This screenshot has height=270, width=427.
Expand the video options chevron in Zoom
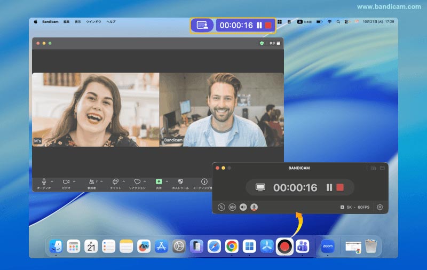(x=74, y=181)
